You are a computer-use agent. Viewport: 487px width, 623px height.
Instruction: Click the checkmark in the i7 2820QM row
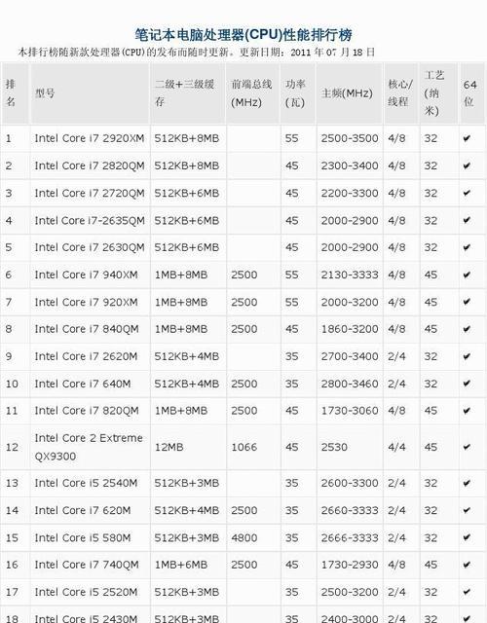click(x=467, y=165)
